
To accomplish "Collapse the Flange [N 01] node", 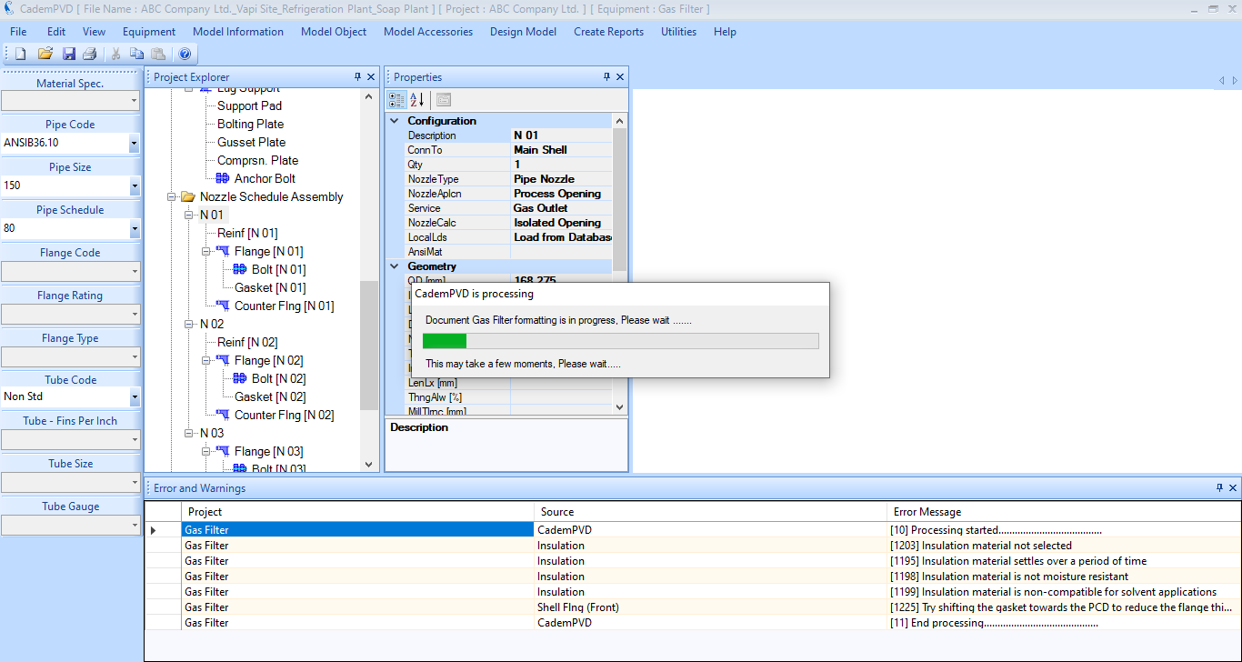I will (206, 251).
